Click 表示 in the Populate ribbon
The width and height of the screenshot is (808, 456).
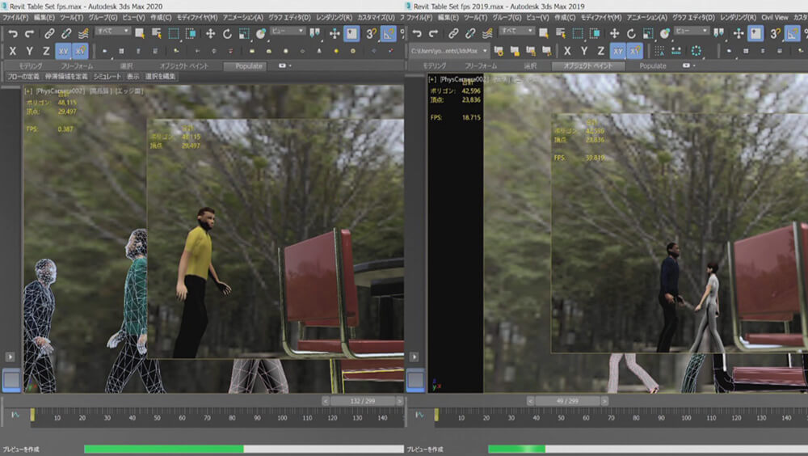tap(133, 76)
